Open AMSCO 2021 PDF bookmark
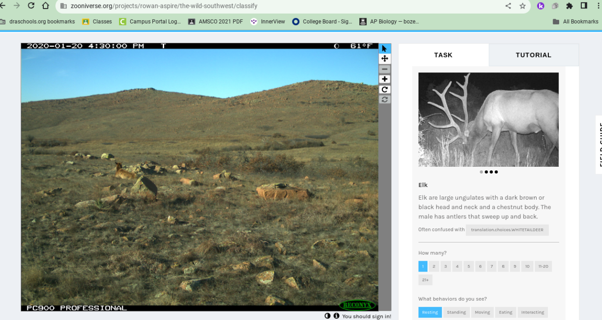Screen dimensions: 602x320 click(215, 22)
